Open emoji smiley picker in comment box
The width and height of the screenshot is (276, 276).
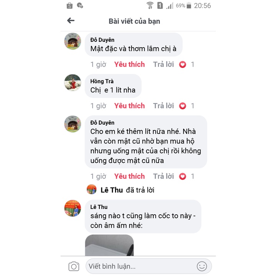pos(202,266)
